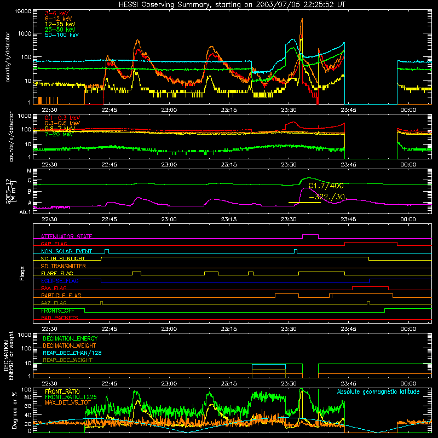The height and width of the screenshot is (438, 438).
Task: Select the 12-25 keV legend label
Action: click(x=60, y=24)
